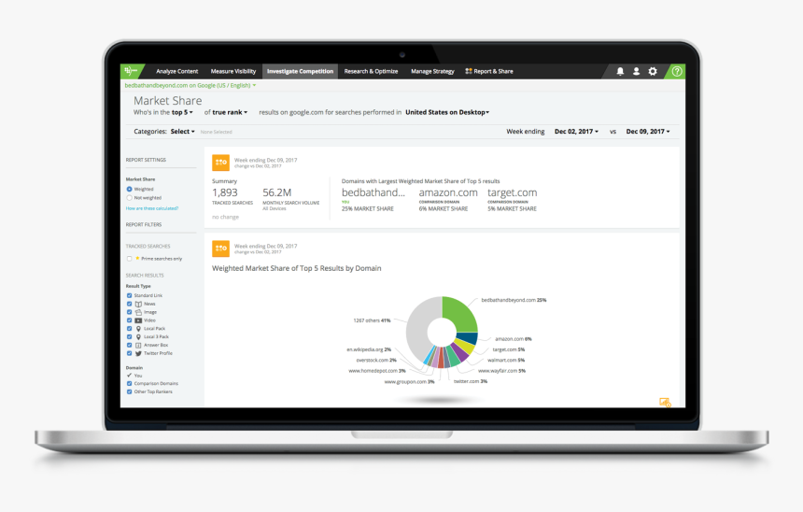Image resolution: width=803 pixels, height=512 pixels.
Task: Select the Weighted market share option
Action: click(x=129, y=189)
